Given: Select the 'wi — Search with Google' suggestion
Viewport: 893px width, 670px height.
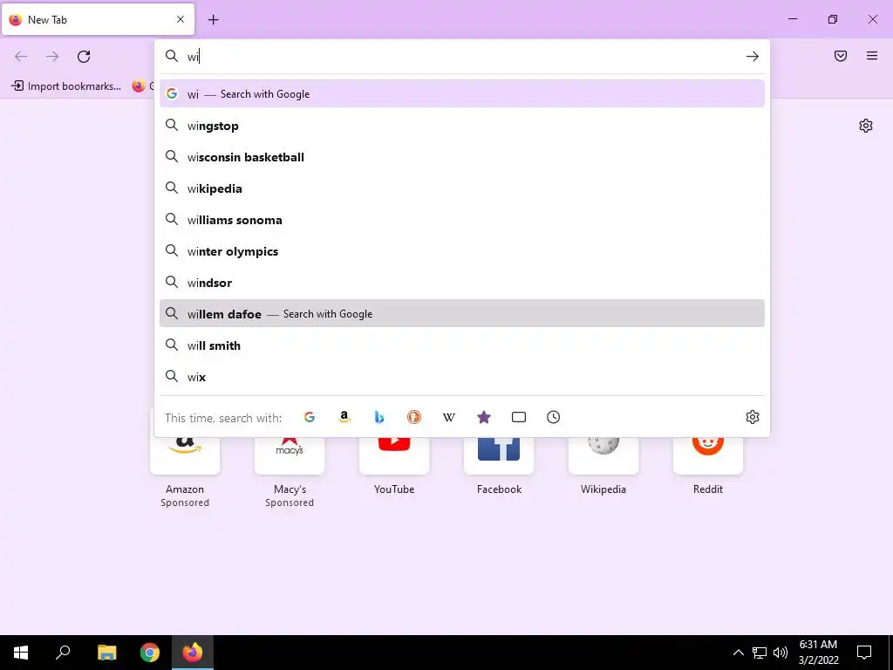Looking at the screenshot, I should (x=462, y=94).
